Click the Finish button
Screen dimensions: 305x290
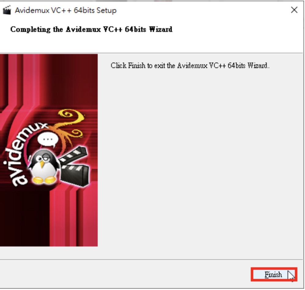[274, 274]
